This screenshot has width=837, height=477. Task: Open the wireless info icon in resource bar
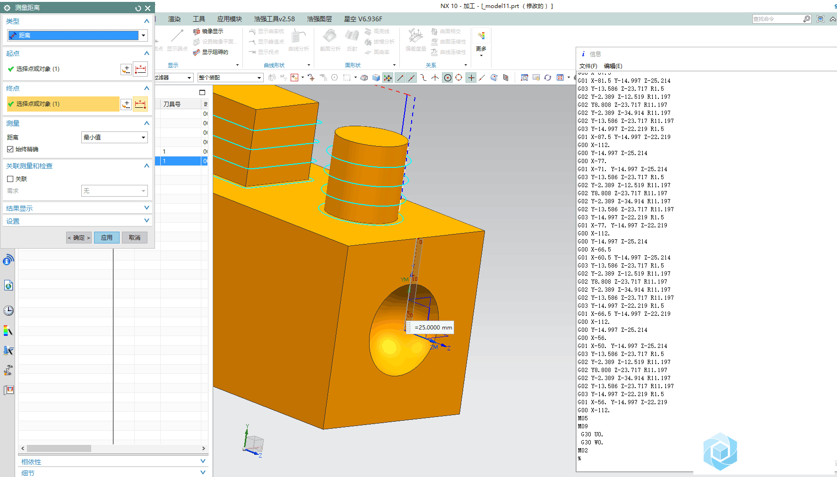pyautogui.click(x=9, y=260)
